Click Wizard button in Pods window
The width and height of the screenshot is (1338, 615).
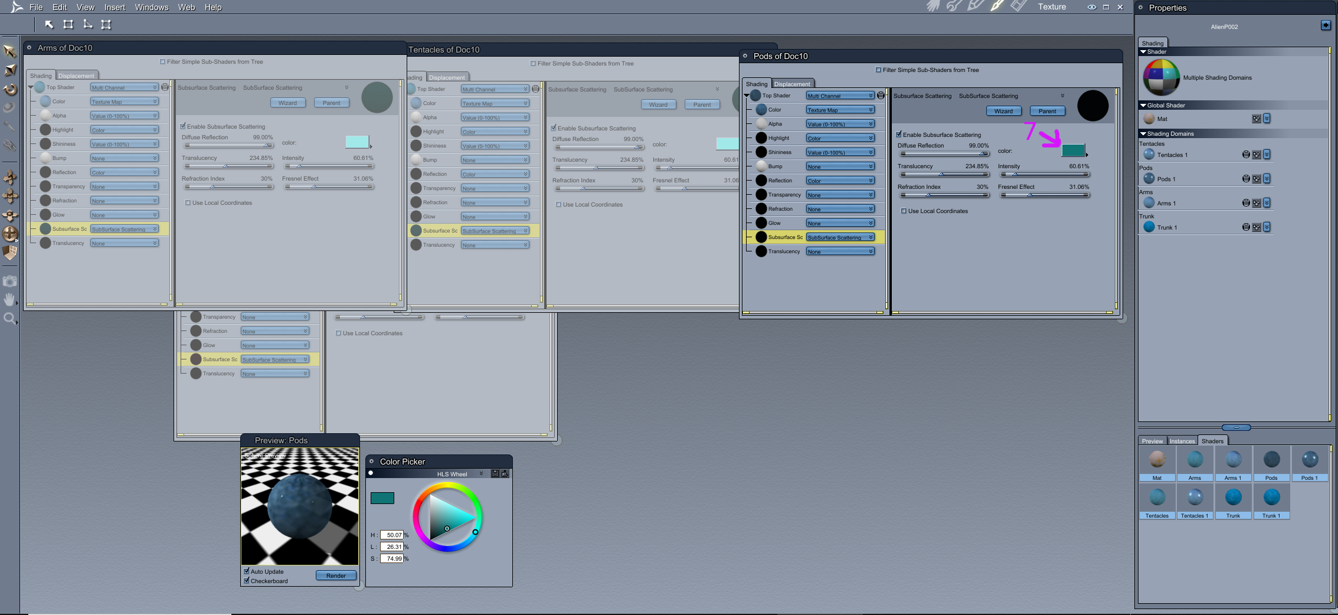pyautogui.click(x=1003, y=111)
